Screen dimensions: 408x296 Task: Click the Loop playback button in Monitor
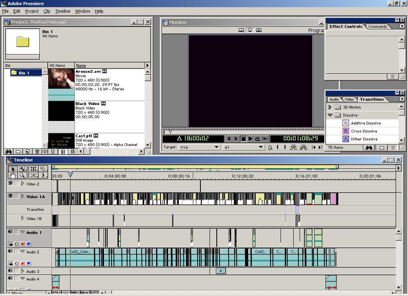258,139
